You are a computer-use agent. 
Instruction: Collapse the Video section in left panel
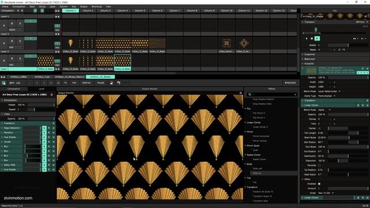click(x=2, y=114)
